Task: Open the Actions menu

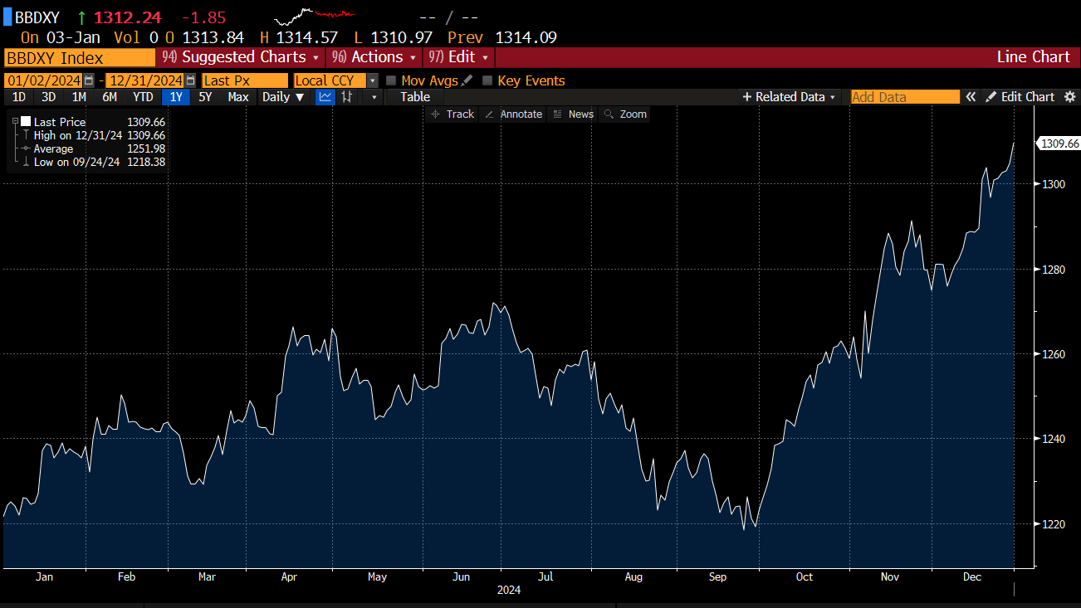Action: click(377, 57)
